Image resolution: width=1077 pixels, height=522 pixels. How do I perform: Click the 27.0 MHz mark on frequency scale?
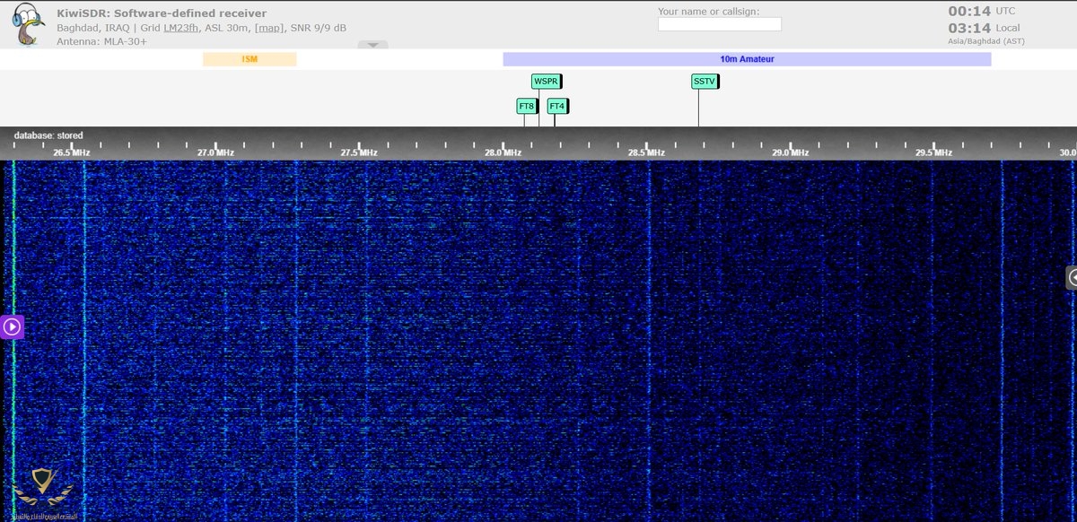tap(215, 152)
